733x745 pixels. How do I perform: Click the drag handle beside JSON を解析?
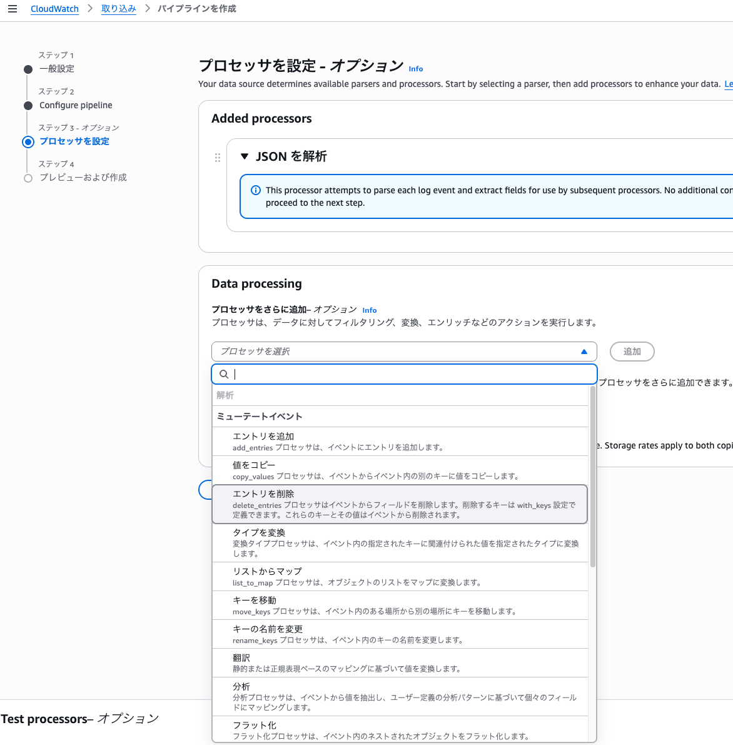point(217,158)
